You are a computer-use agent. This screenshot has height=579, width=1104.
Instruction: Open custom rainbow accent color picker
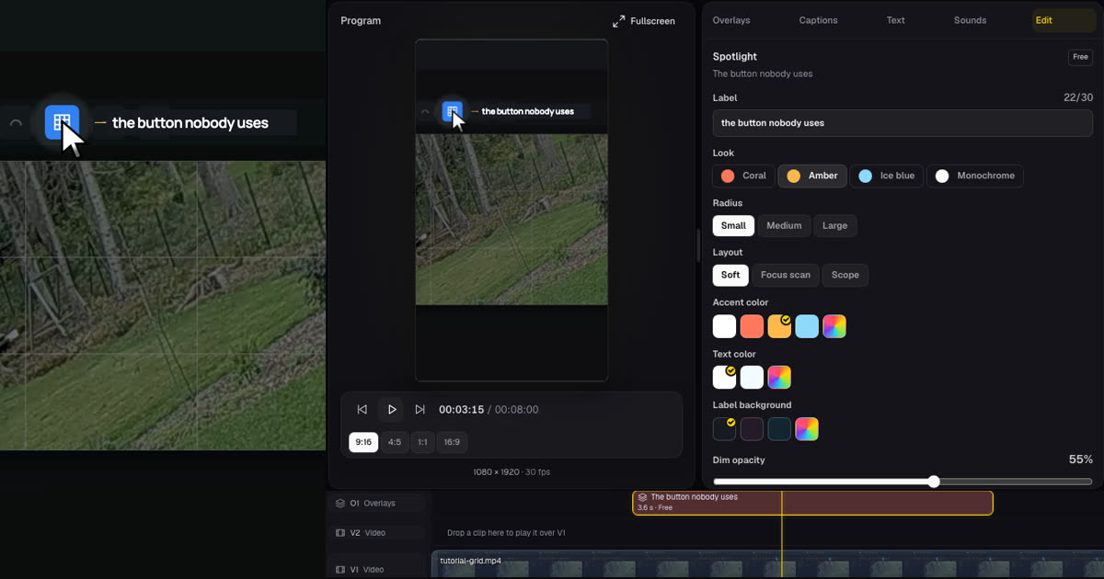tap(834, 326)
